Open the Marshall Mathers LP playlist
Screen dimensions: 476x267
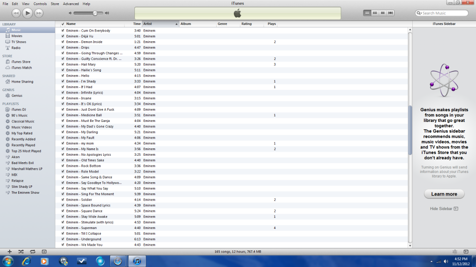tap(27, 169)
